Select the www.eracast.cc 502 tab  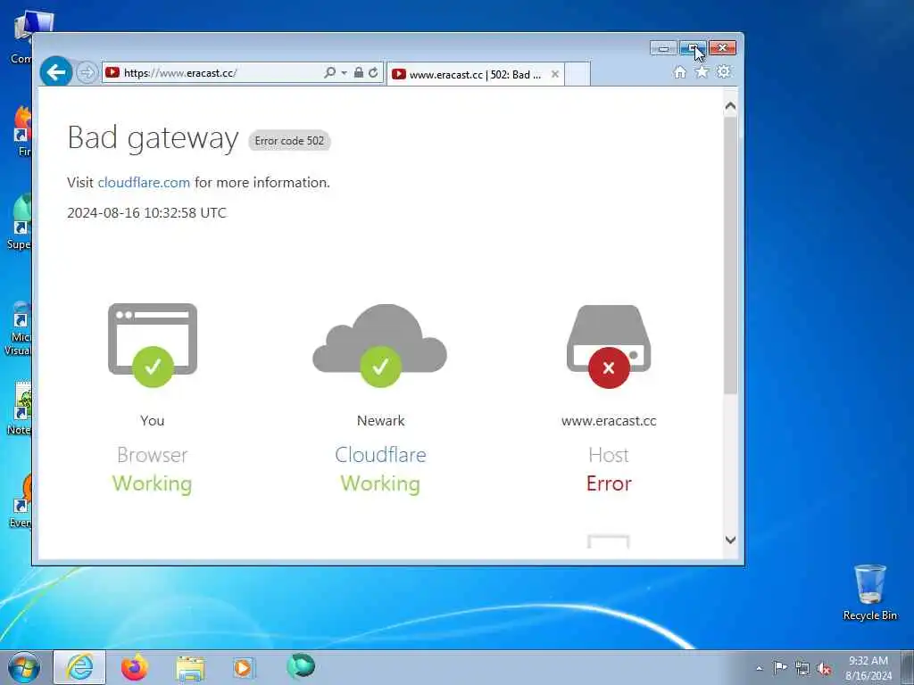pyautogui.click(x=475, y=74)
